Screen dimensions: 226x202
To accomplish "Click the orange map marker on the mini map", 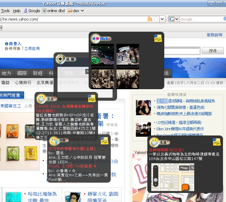I will (x=185, y=187).
